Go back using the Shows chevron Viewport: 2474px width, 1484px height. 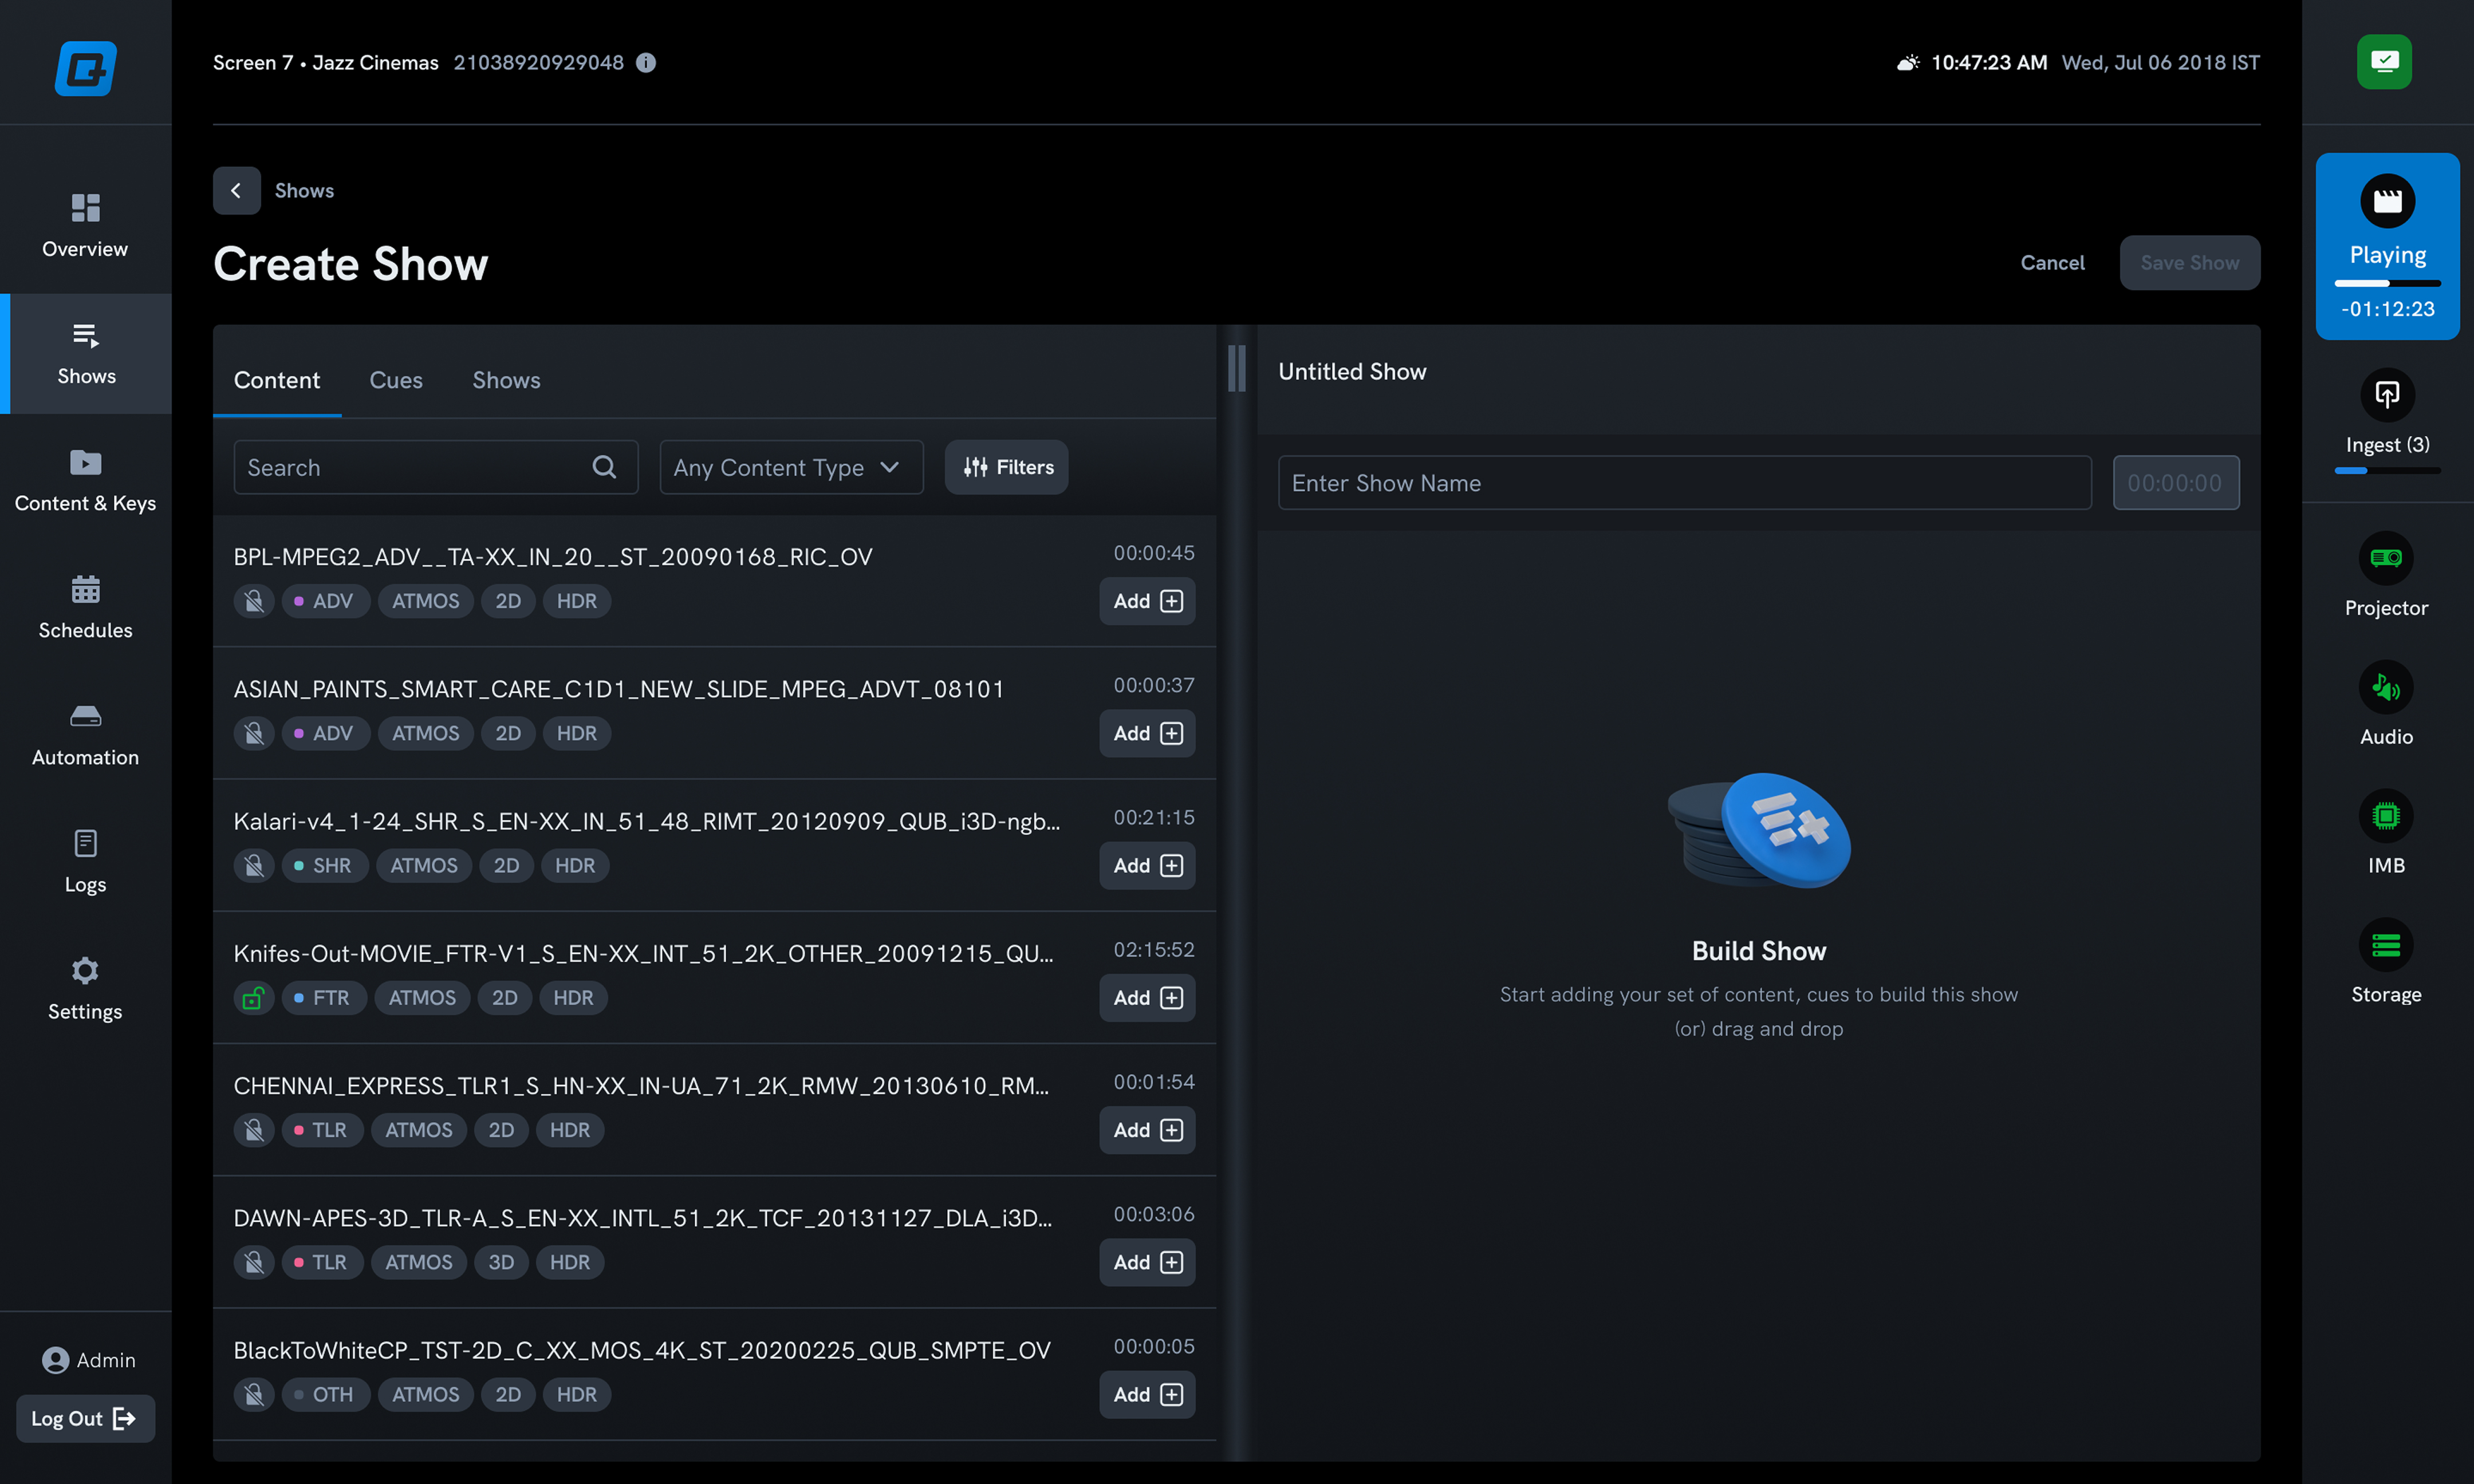point(236,190)
